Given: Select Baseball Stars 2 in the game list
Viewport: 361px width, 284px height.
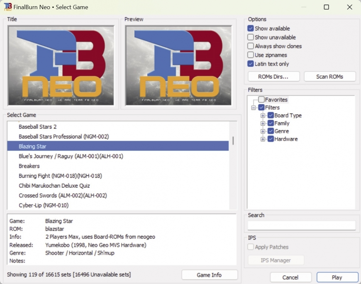Looking at the screenshot, I should click(x=118, y=127).
